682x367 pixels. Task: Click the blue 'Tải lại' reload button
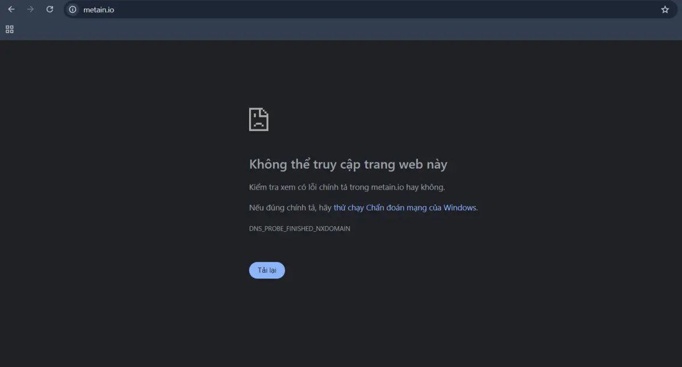[267, 270]
